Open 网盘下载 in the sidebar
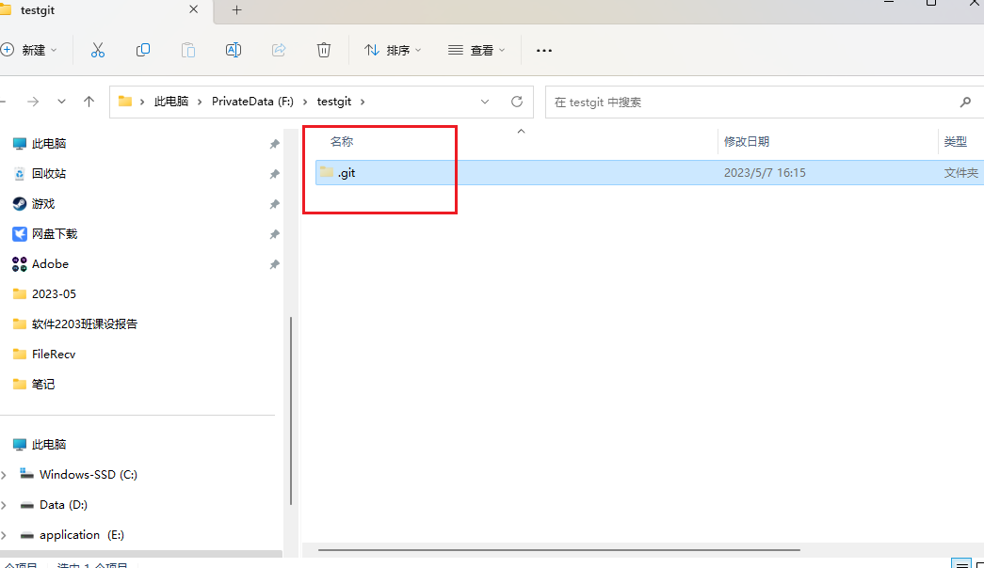 (55, 234)
